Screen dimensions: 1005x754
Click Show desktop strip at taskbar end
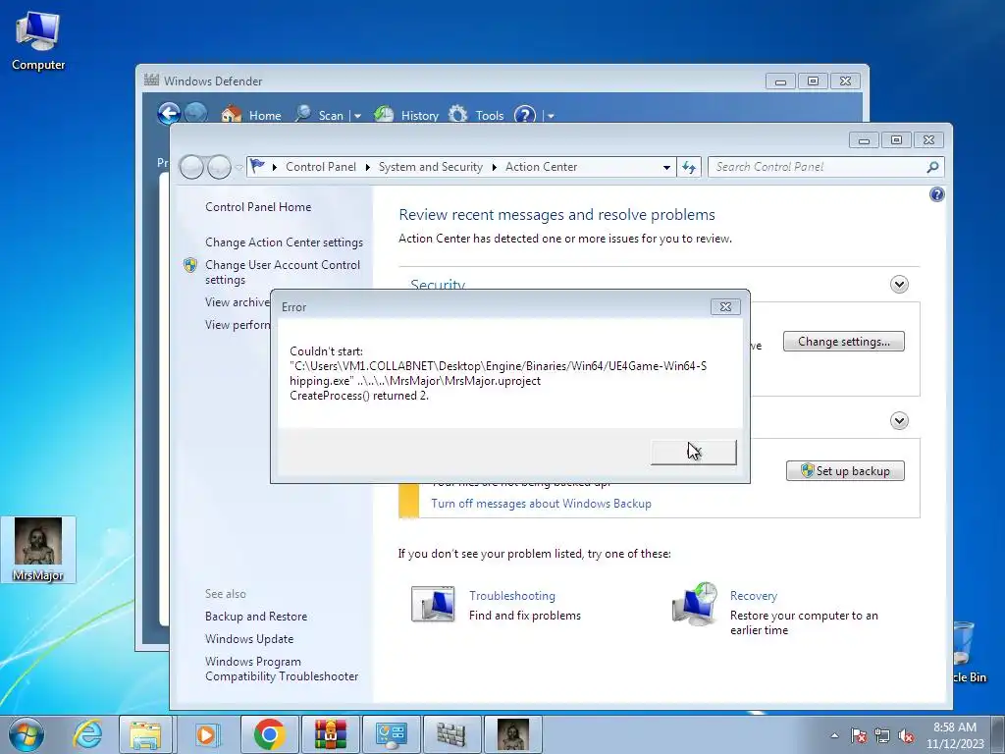click(x=998, y=734)
